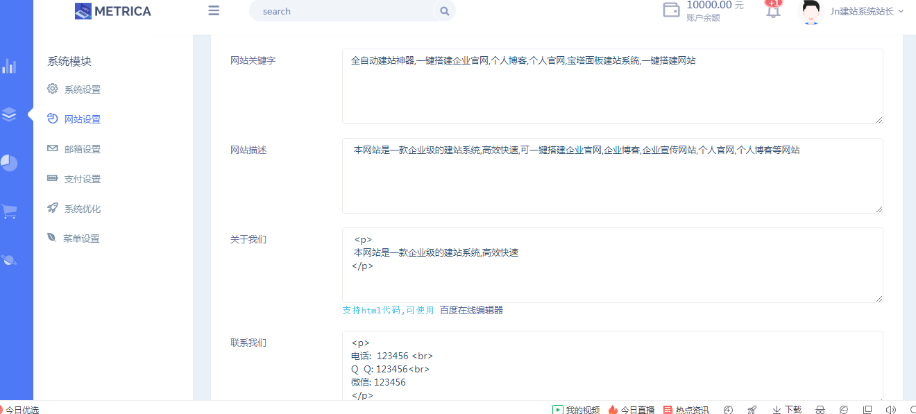This screenshot has width=916, height=414.
Task: Click the pie chart icon in sidebar
Action: (x=10, y=163)
